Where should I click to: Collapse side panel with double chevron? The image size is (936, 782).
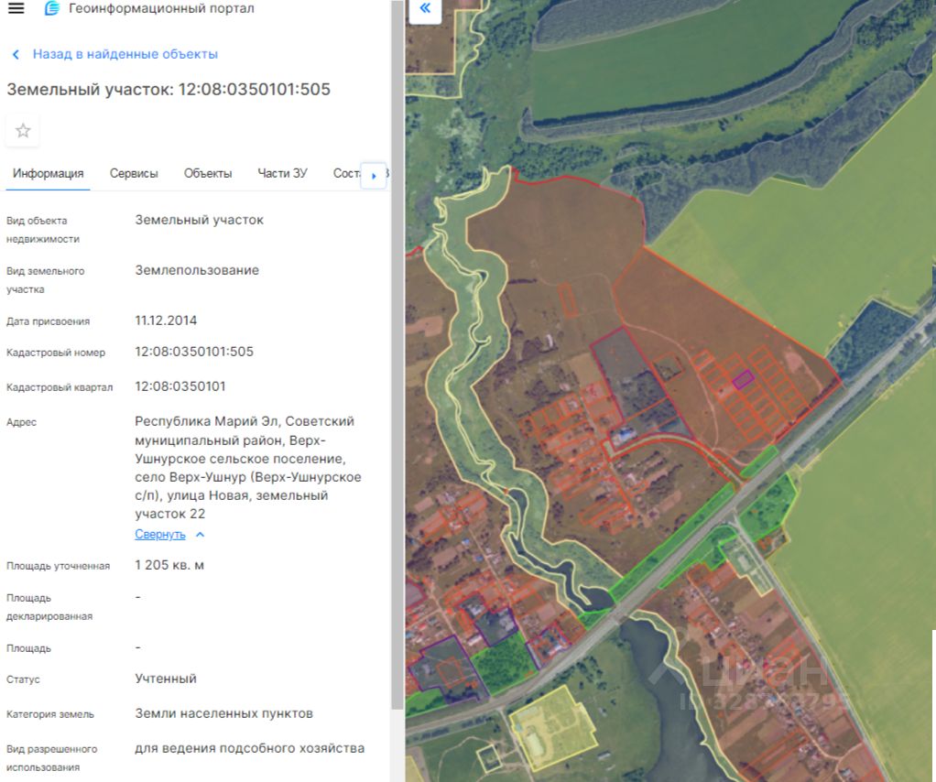coord(424,10)
